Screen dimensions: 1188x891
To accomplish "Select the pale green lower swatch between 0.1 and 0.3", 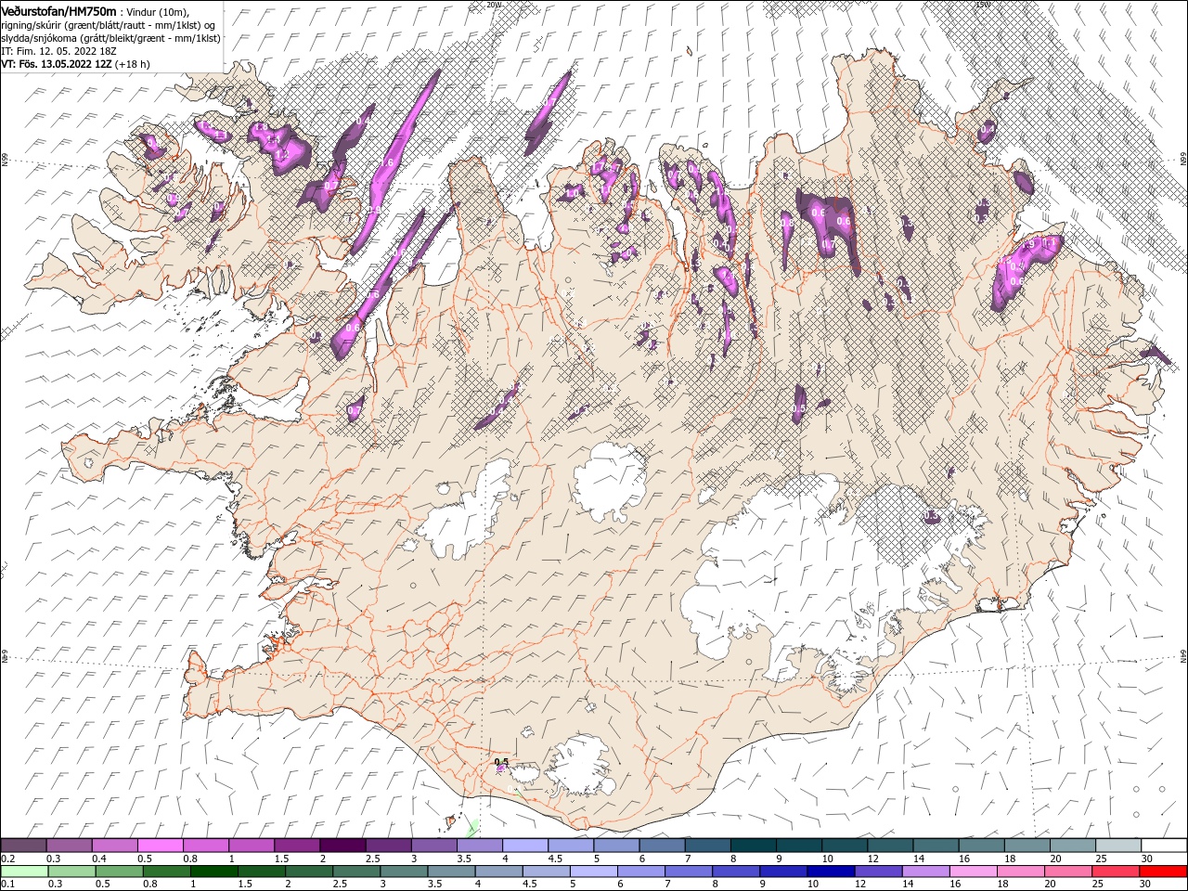I will pos(24,872).
